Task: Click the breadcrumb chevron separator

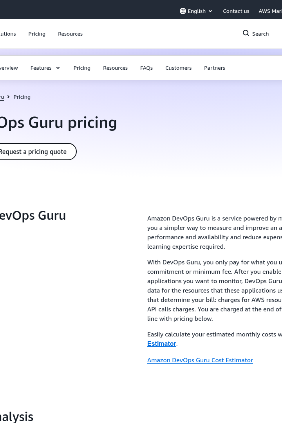Action: [x=8, y=97]
